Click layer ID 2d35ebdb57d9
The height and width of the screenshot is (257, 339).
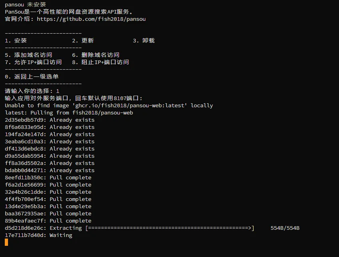pyautogui.click(x=25, y=120)
